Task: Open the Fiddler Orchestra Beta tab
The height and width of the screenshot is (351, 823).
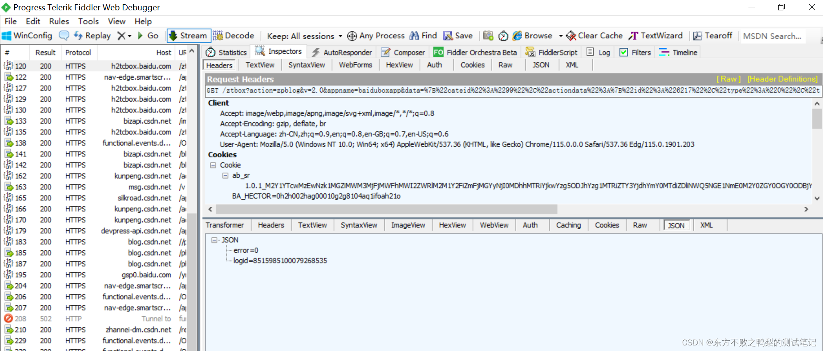Action: point(475,52)
